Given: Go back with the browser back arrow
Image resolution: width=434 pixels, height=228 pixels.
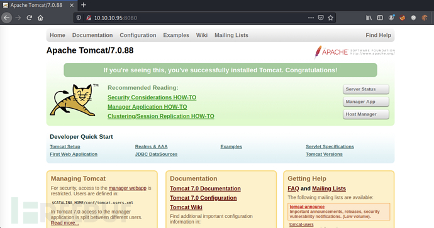Looking at the screenshot, I should tap(7, 18).
